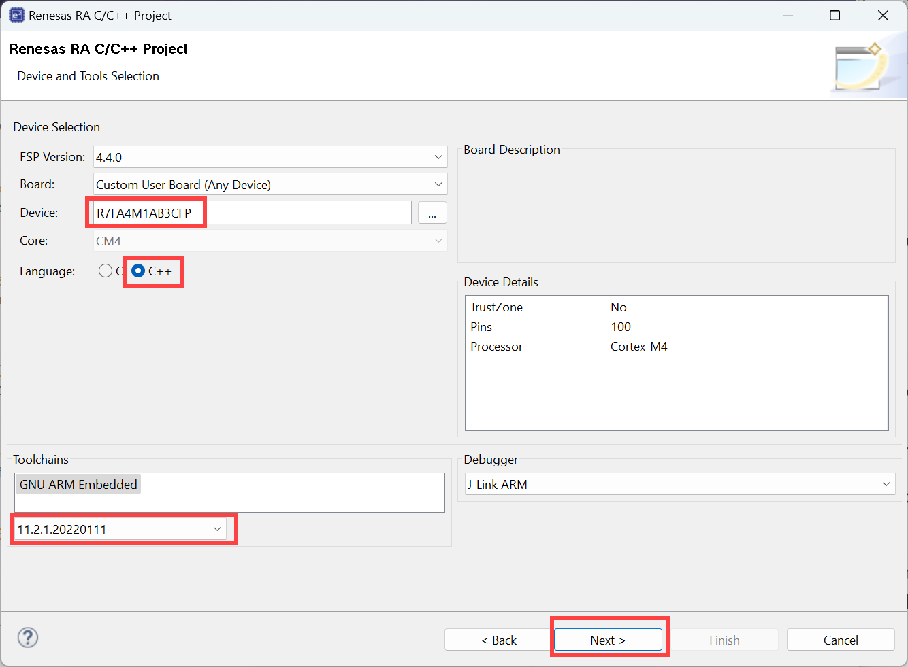Open the toolchain version 11.2.1.20220111 dropdown

120,529
